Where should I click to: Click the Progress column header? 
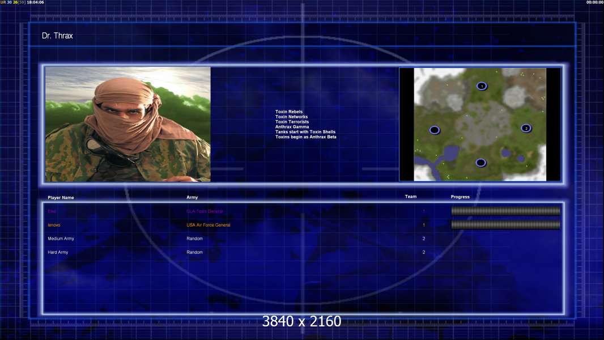tap(460, 197)
